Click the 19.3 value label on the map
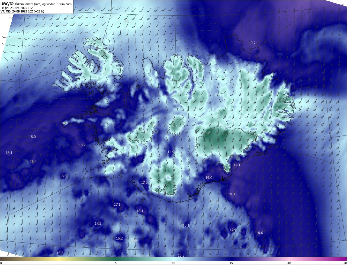Screen dimensions: 347x265 coord(232,194)
